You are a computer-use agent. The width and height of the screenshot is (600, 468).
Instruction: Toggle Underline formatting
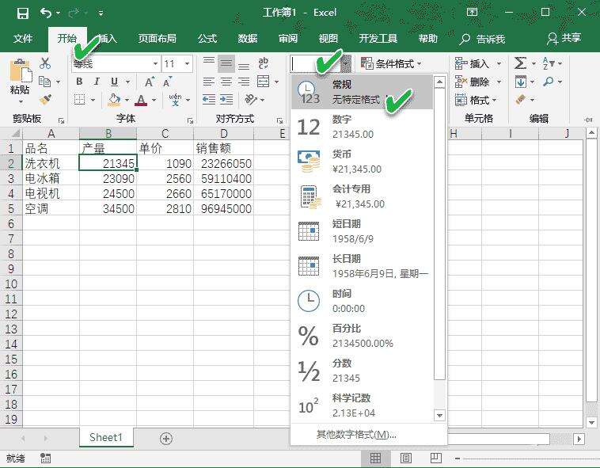115,82
